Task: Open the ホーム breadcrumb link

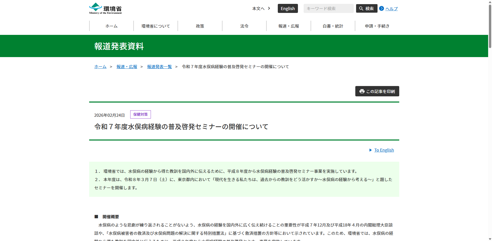Action: [100, 66]
